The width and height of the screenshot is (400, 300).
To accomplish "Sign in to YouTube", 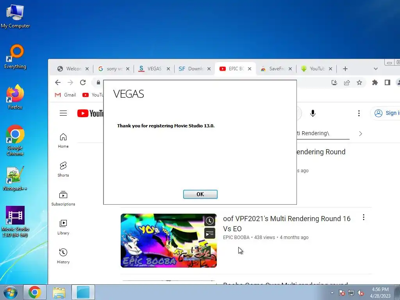I will pos(386,113).
